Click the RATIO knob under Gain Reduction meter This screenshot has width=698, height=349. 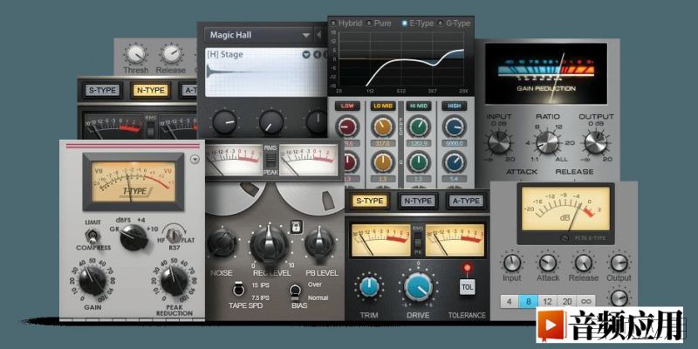[x=548, y=142]
